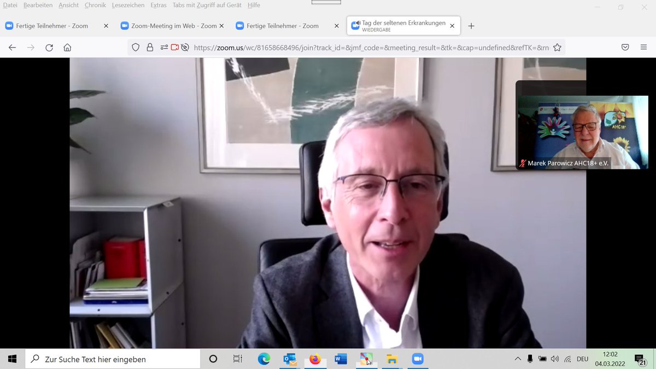Open Word from the taskbar

tap(341, 359)
